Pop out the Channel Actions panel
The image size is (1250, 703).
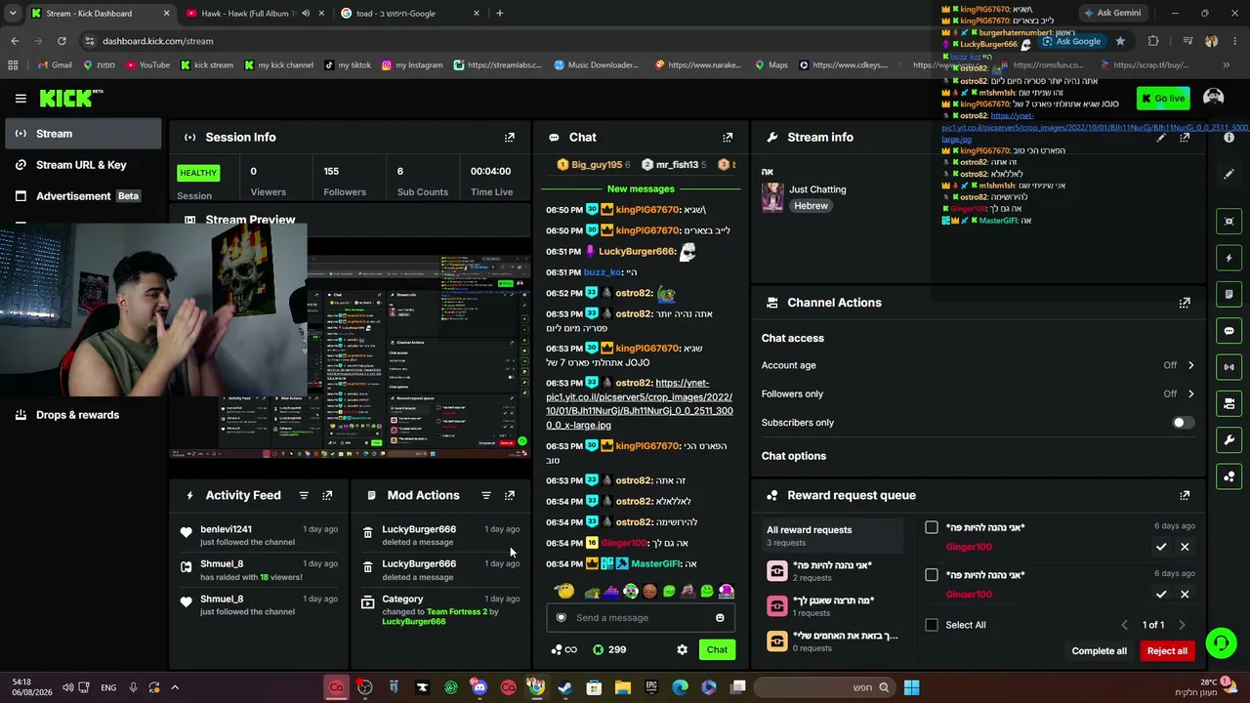pyautogui.click(x=1185, y=303)
